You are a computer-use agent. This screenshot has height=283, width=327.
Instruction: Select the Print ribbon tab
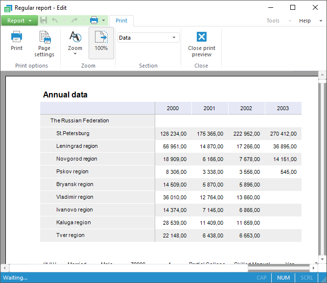[121, 21]
